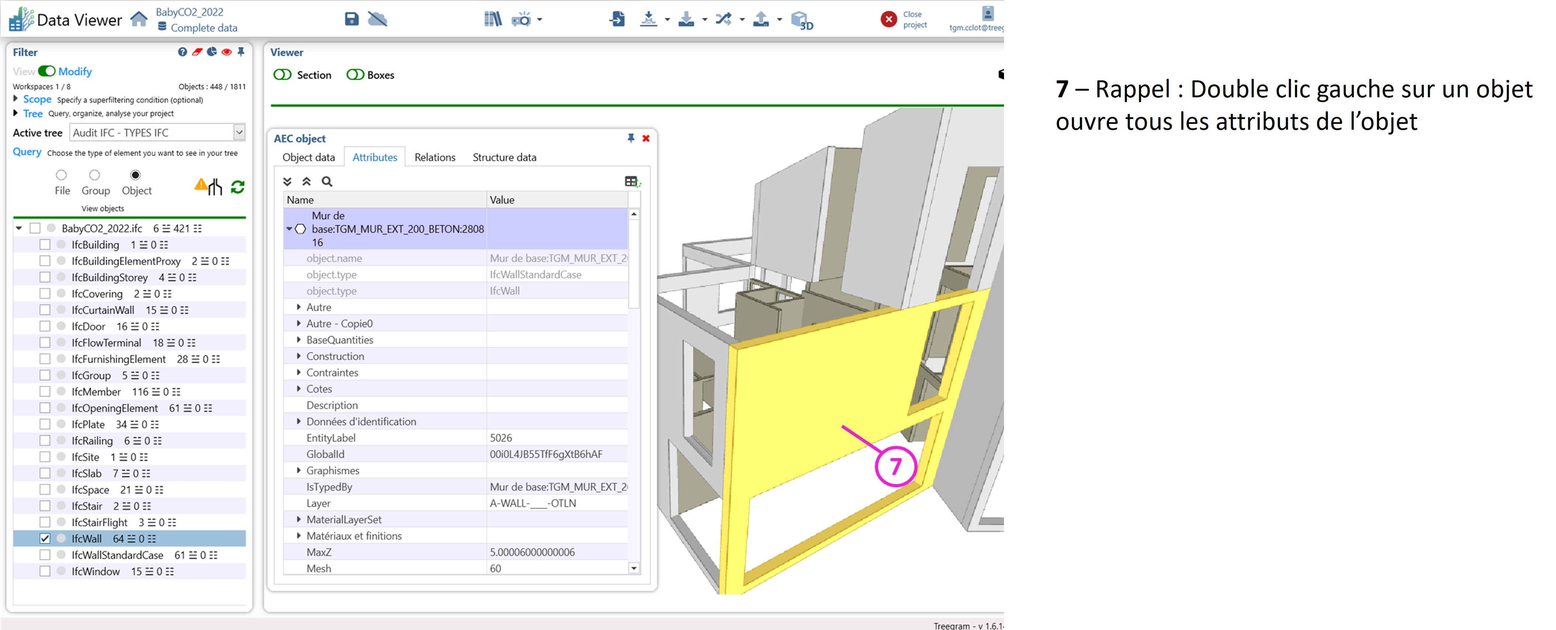
Task: Click the red eye icon in Filter
Action: click(227, 52)
